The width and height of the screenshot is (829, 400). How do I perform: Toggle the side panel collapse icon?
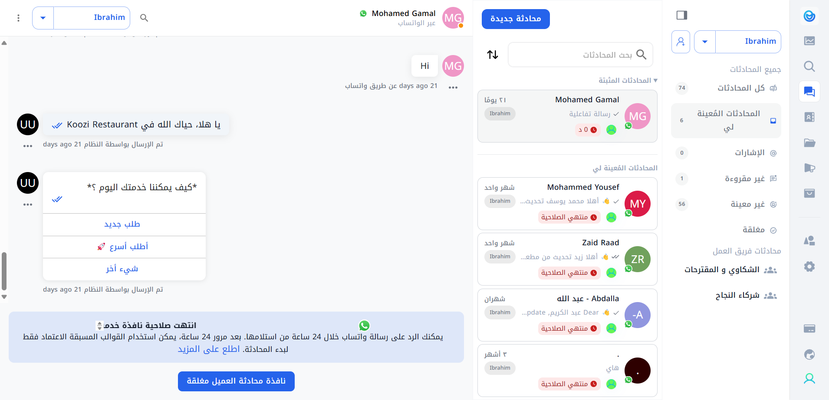click(x=681, y=15)
